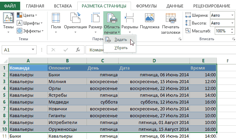Choose Задать in the print area menu
236x139 pixels.
120,40
